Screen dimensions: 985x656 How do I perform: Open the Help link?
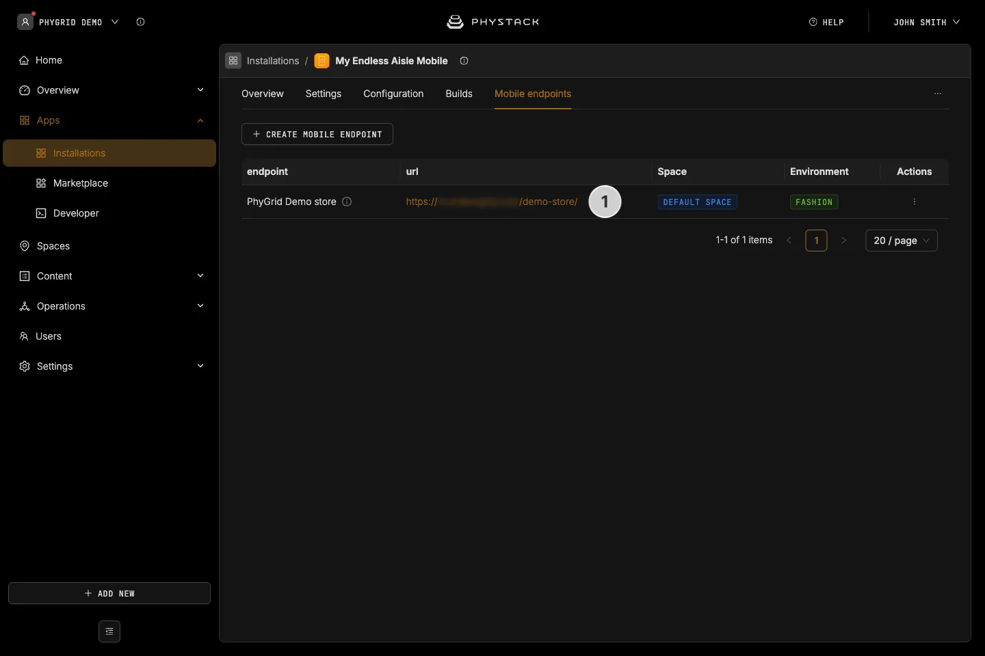point(826,22)
